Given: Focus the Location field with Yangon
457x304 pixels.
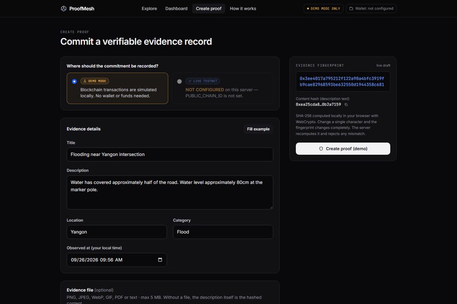Looking at the screenshot, I should tap(117, 232).
